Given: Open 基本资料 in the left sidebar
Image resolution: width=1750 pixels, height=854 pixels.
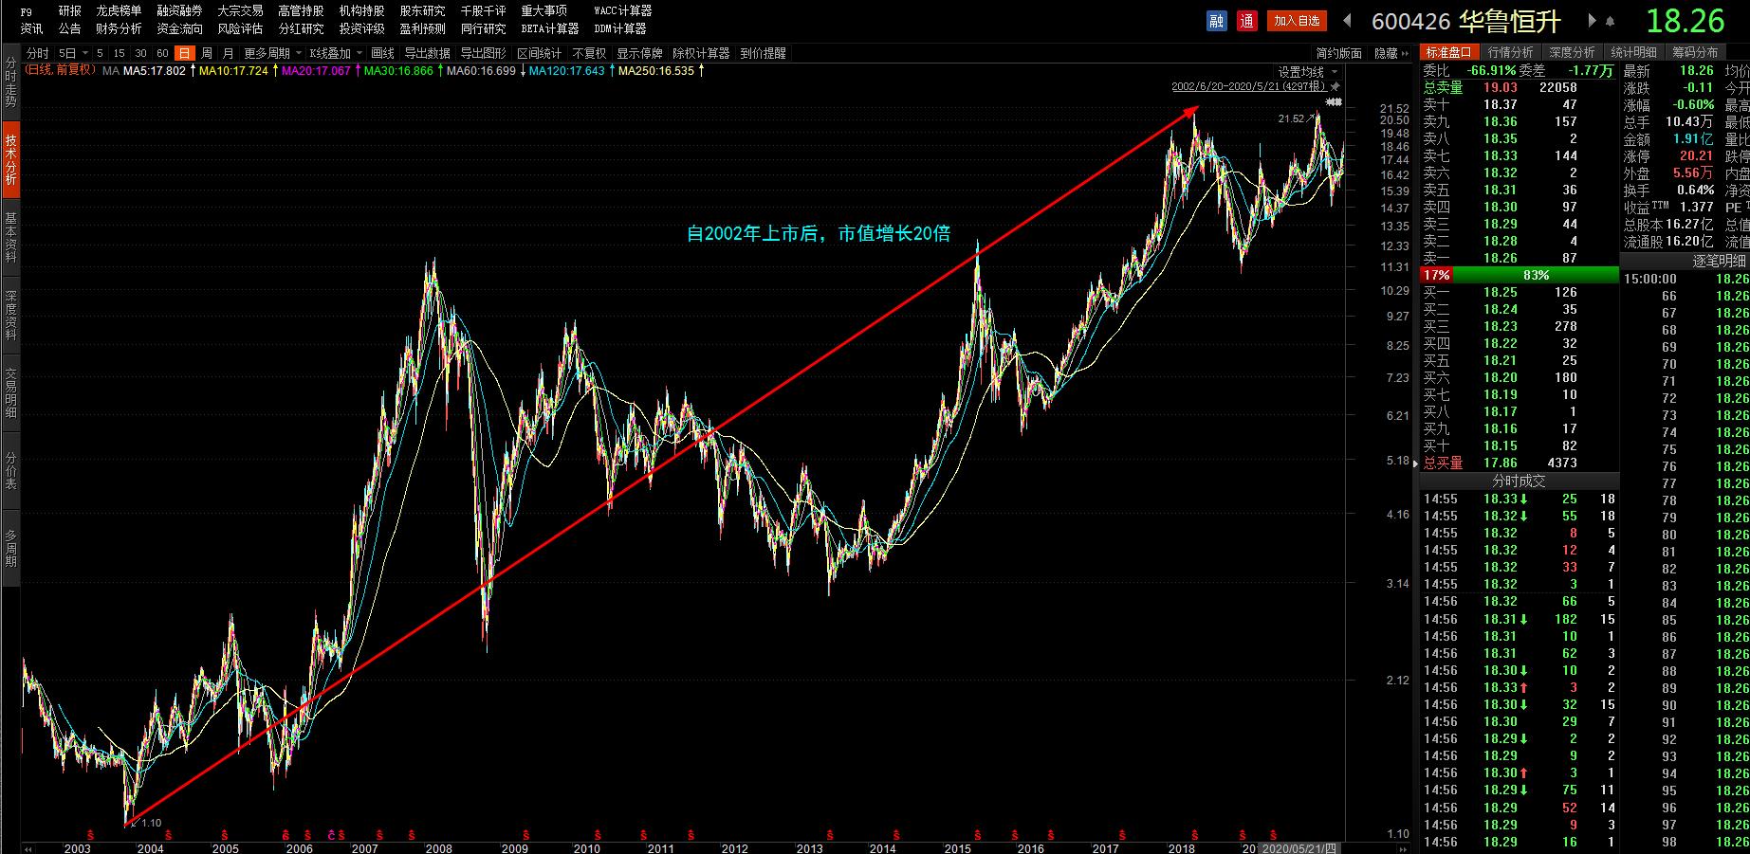Looking at the screenshot, I should coord(10,237).
